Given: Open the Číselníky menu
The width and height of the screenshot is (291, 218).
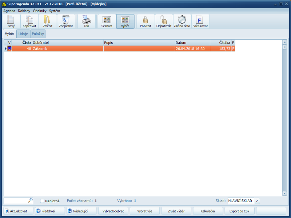Looking at the screenshot, I should (x=40, y=11).
